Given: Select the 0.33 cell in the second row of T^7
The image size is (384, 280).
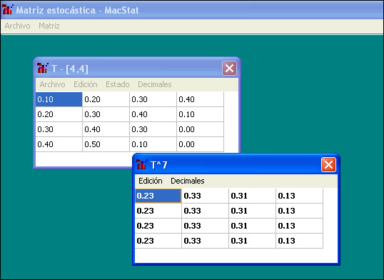Looking at the screenshot, I should pos(206,211).
